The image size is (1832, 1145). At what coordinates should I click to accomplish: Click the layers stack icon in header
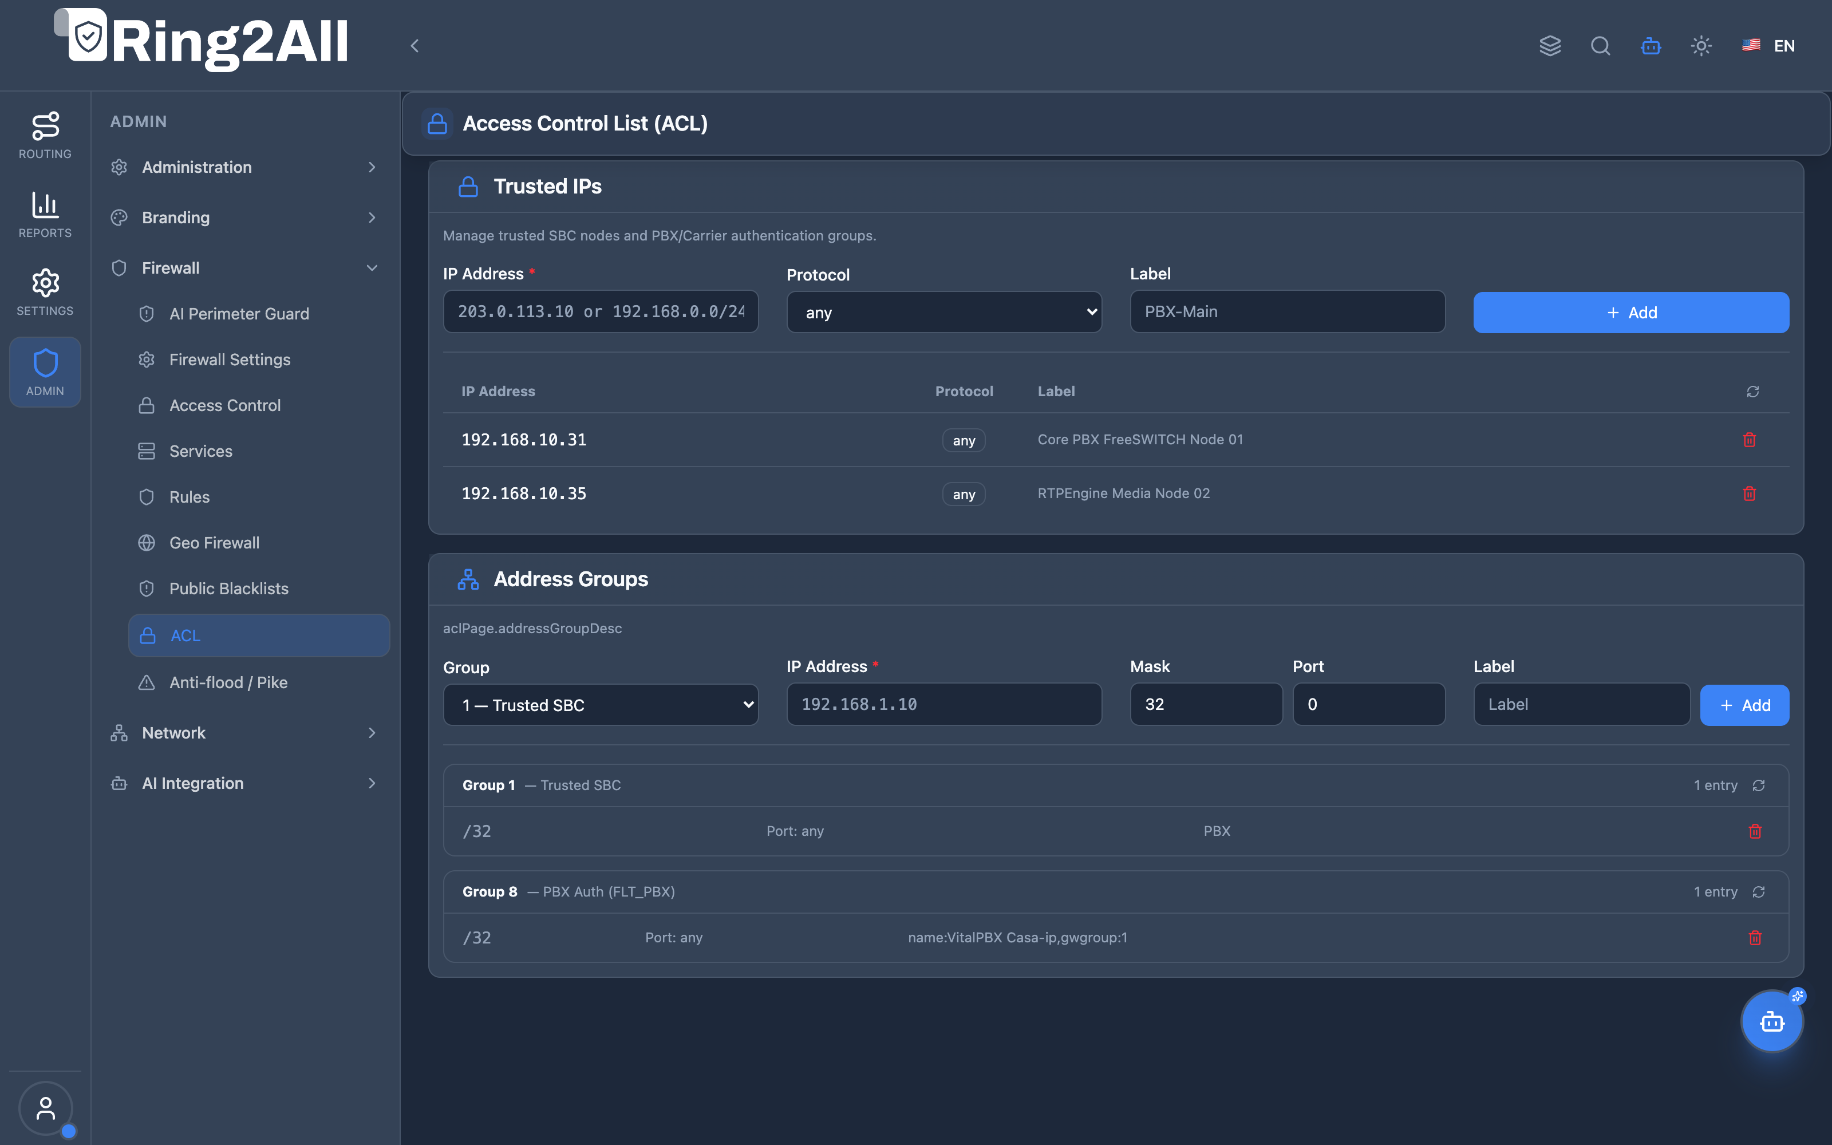pyautogui.click(x=1550, y=46)
